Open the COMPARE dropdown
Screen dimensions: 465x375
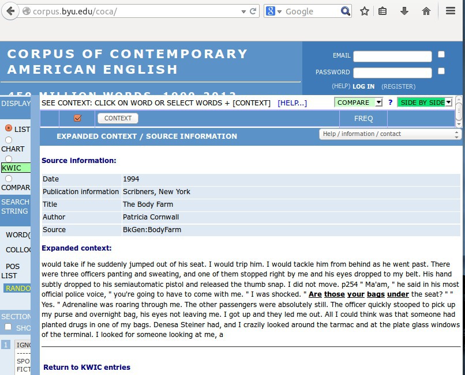pos(358,103)
